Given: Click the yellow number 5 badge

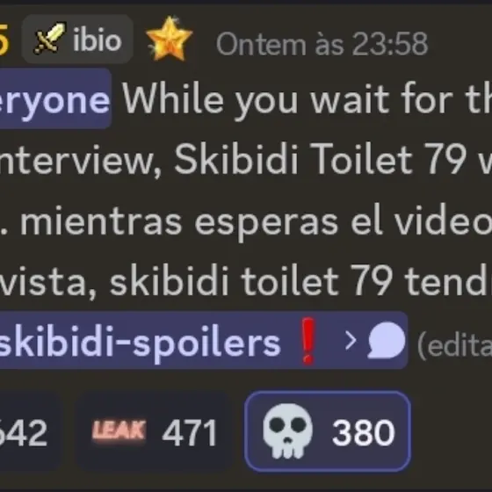Looking at the screenshot, I should (x=4, y=40).
